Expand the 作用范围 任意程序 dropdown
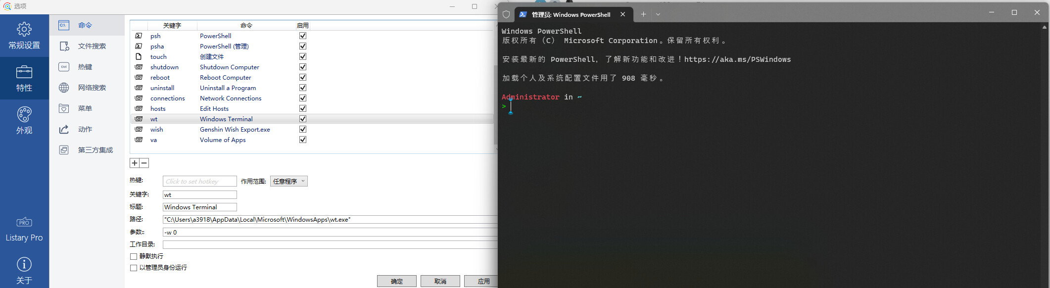The image size is (1050, 288). 289,182
